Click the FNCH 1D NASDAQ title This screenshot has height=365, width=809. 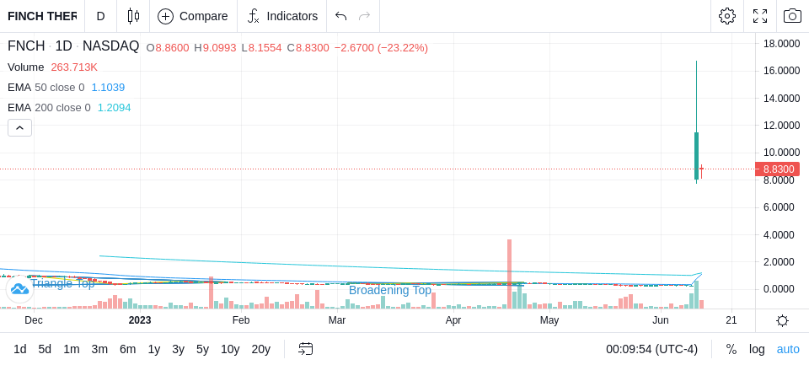point(73,46)
